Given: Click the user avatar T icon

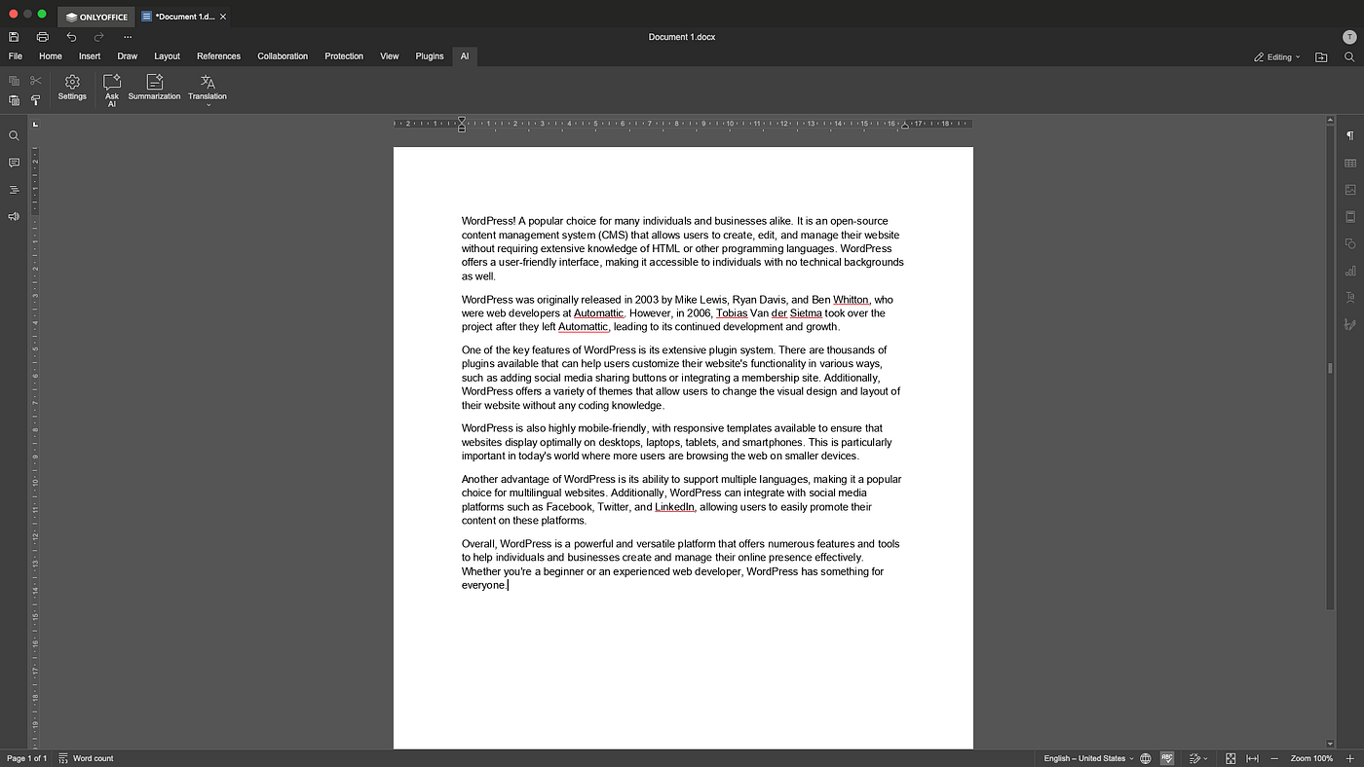Looking at the screenshot, I should [1349, 37].
